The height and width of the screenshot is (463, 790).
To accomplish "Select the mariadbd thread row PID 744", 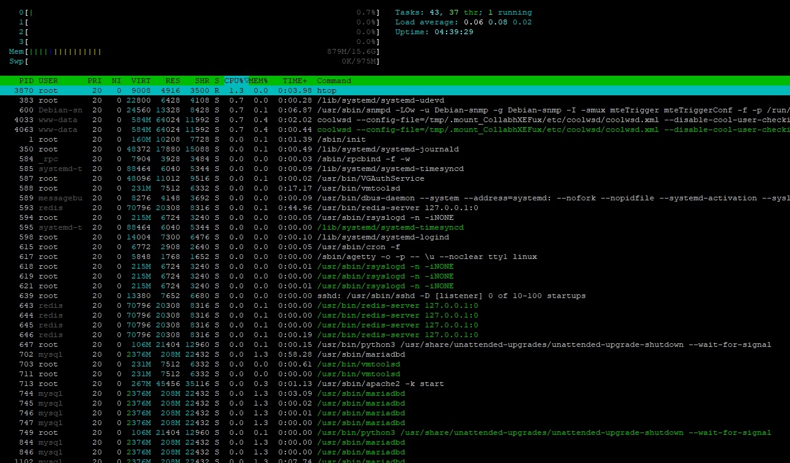I will pyautogui.click(x=395, y=393).
